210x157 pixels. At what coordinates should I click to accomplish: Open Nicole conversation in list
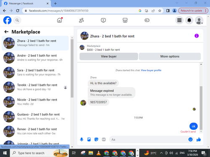click(x=35, y=102)
